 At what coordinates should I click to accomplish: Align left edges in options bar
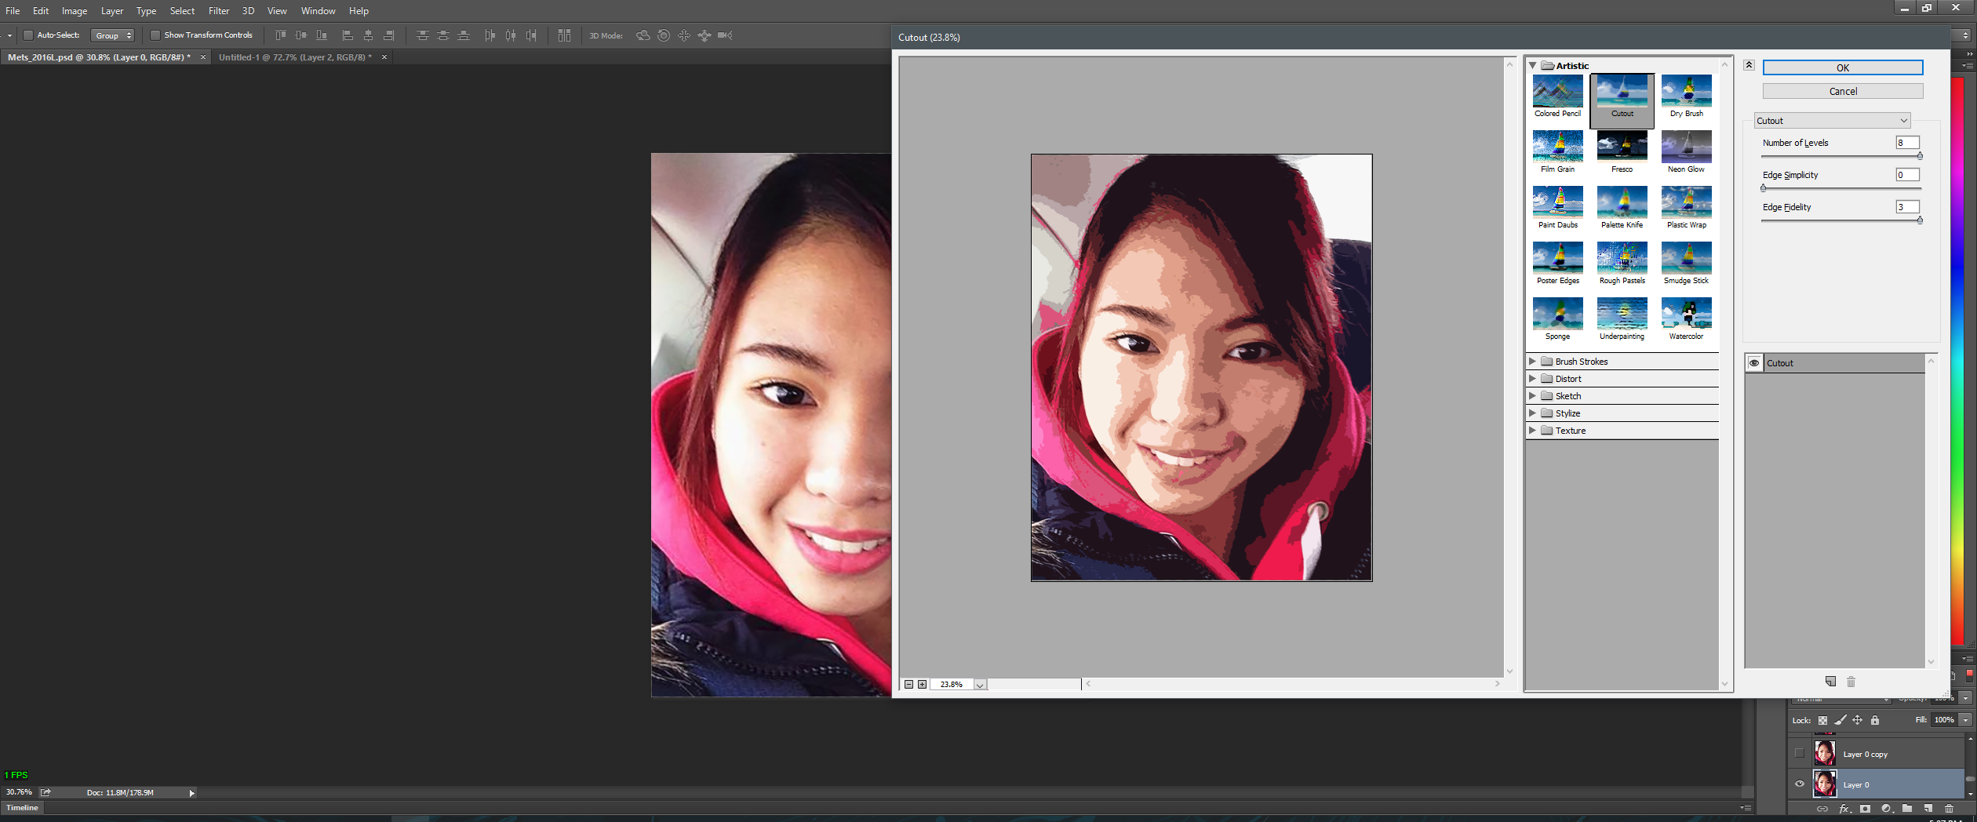348,35
